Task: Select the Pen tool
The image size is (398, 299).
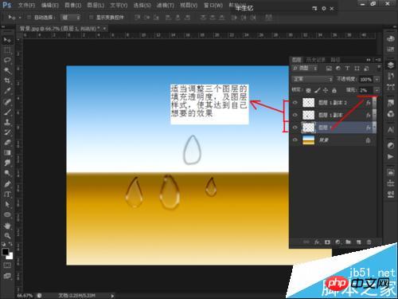Action: pos(7,184)
